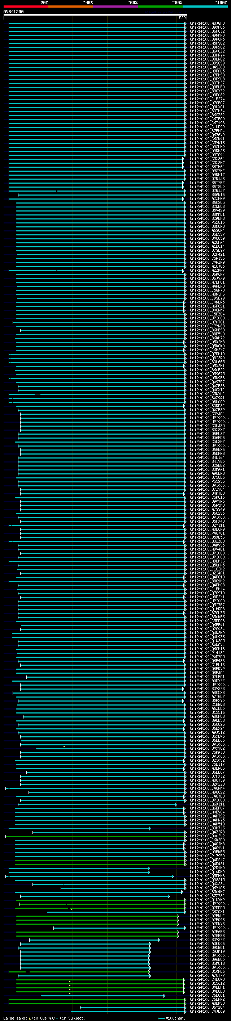Click the UniRef100_Q676Y9 label
This screenshot has width=231, height=1021.
[x=207, y=135]
